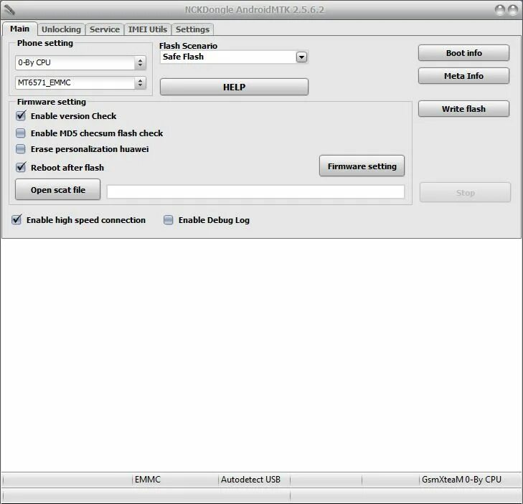
Task: Switch to the Main tab
Action: point(19,29)
